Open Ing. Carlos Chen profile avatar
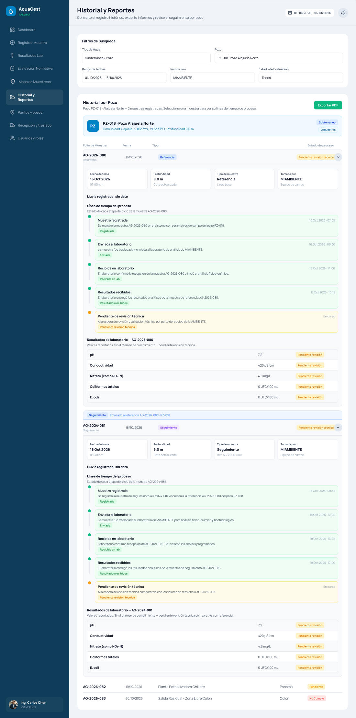 [x=13, y=704]
